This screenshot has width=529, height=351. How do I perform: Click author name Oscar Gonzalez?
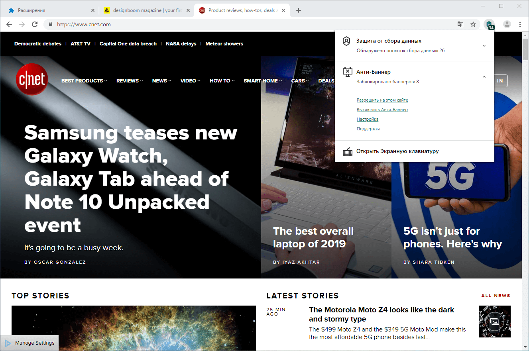pyautogui.click(x=59, y=262)
